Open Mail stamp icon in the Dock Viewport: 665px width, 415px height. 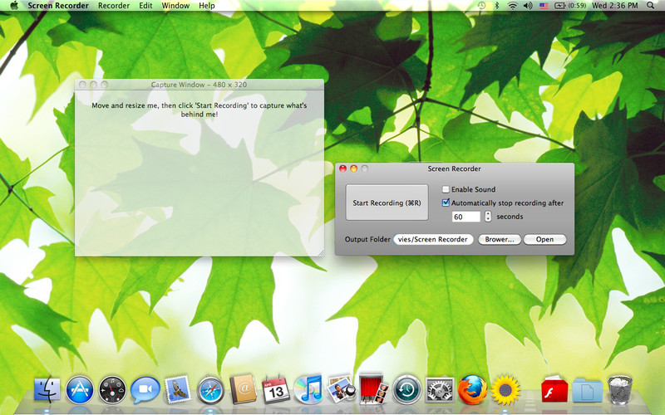click(177, 389)
